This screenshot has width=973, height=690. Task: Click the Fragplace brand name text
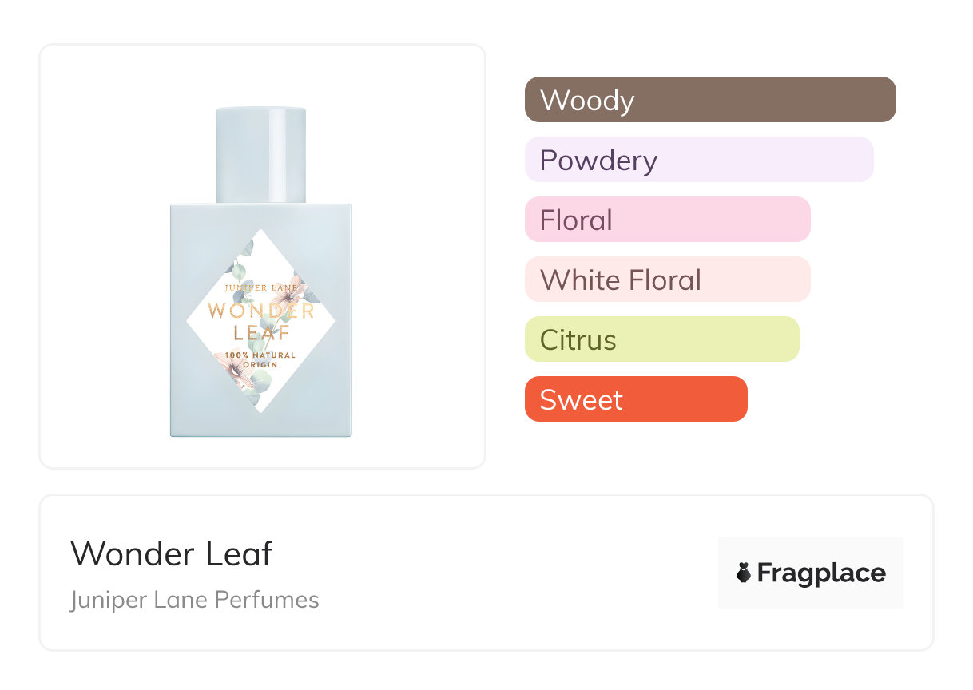pyautogui.click(x=821, y=573)
